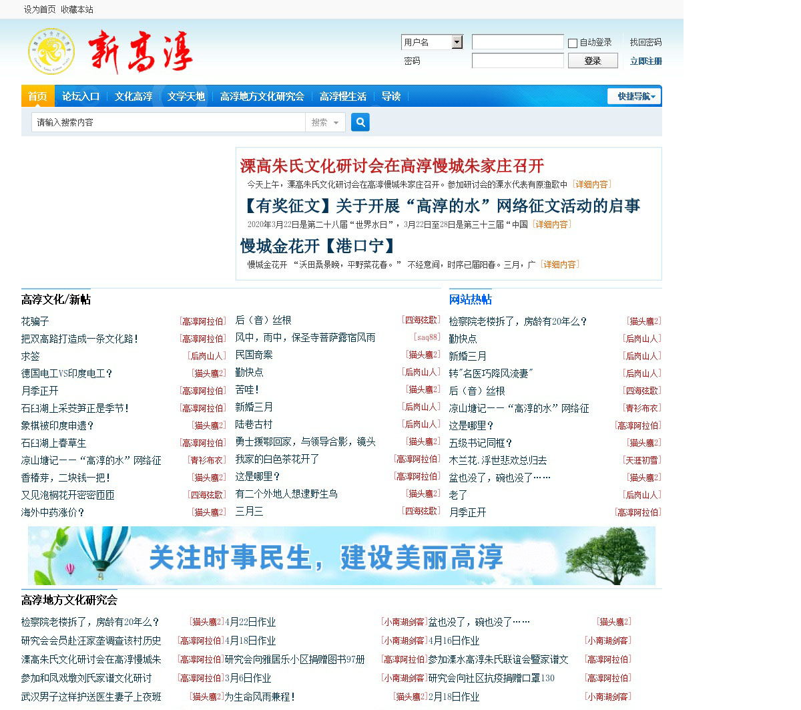This screenshot has height=710, width=801.
Task: Expand the 搜索 type dropdown
Action: point(325,122)
